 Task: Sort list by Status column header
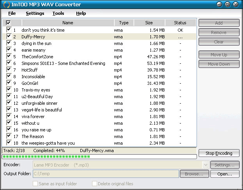coord(180,23)
